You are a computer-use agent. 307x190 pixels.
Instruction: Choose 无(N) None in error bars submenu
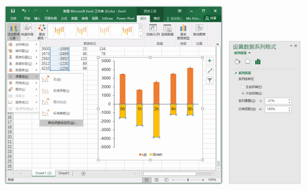click(61, 79)
